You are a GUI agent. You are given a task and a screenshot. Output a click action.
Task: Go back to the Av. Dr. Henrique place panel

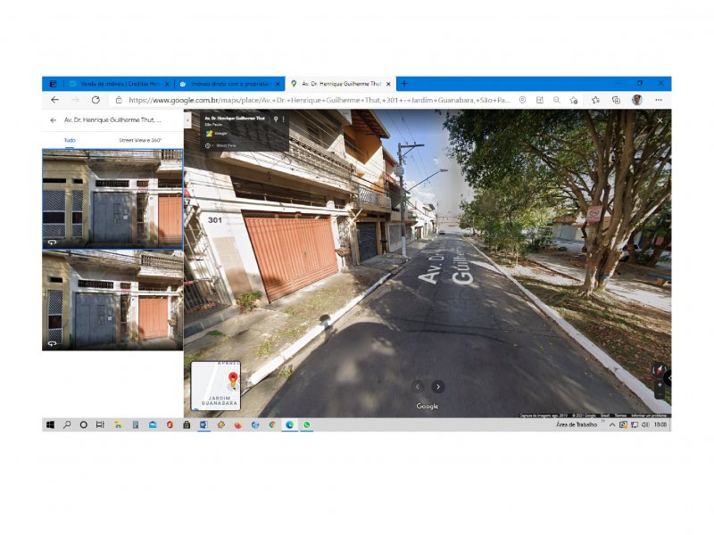(54, 120)
